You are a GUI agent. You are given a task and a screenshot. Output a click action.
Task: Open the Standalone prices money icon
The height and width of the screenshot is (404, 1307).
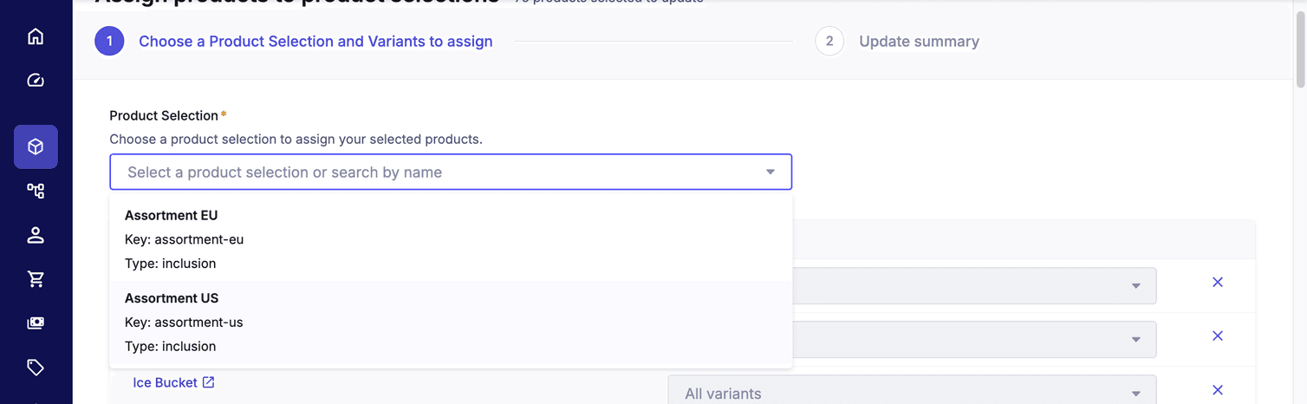[36, 323]
